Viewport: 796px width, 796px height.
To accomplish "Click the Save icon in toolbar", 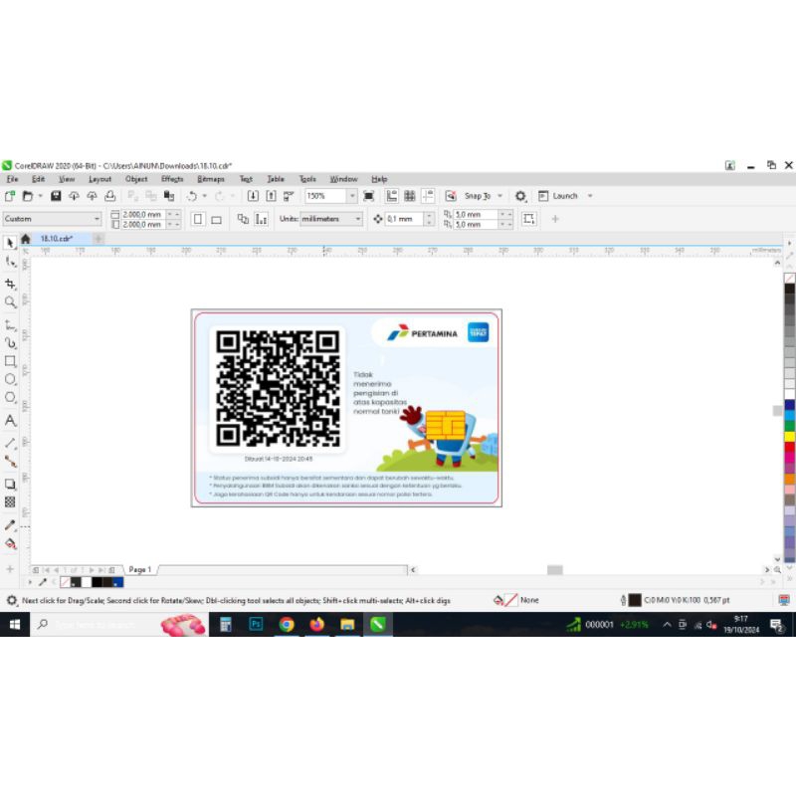I will (x=56, y=196).
